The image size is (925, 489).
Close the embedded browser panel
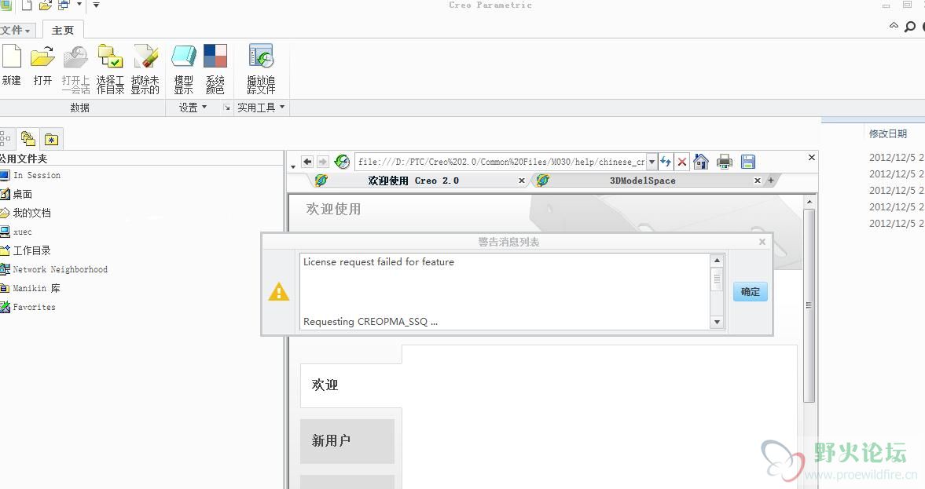click(x=812, y=157)
